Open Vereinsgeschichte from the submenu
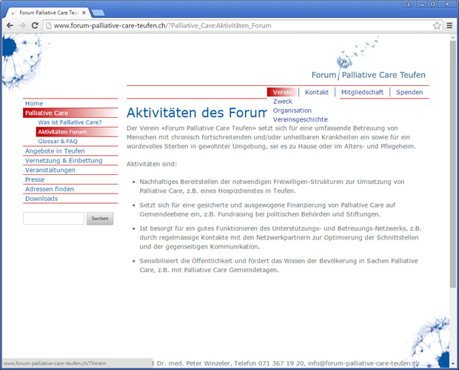 coord(300,119)
